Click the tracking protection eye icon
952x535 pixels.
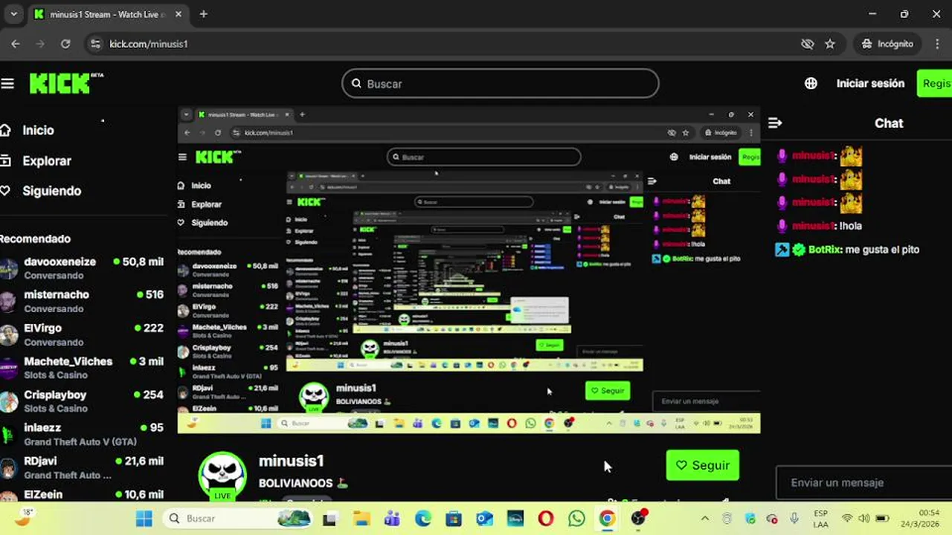point(807,44)
